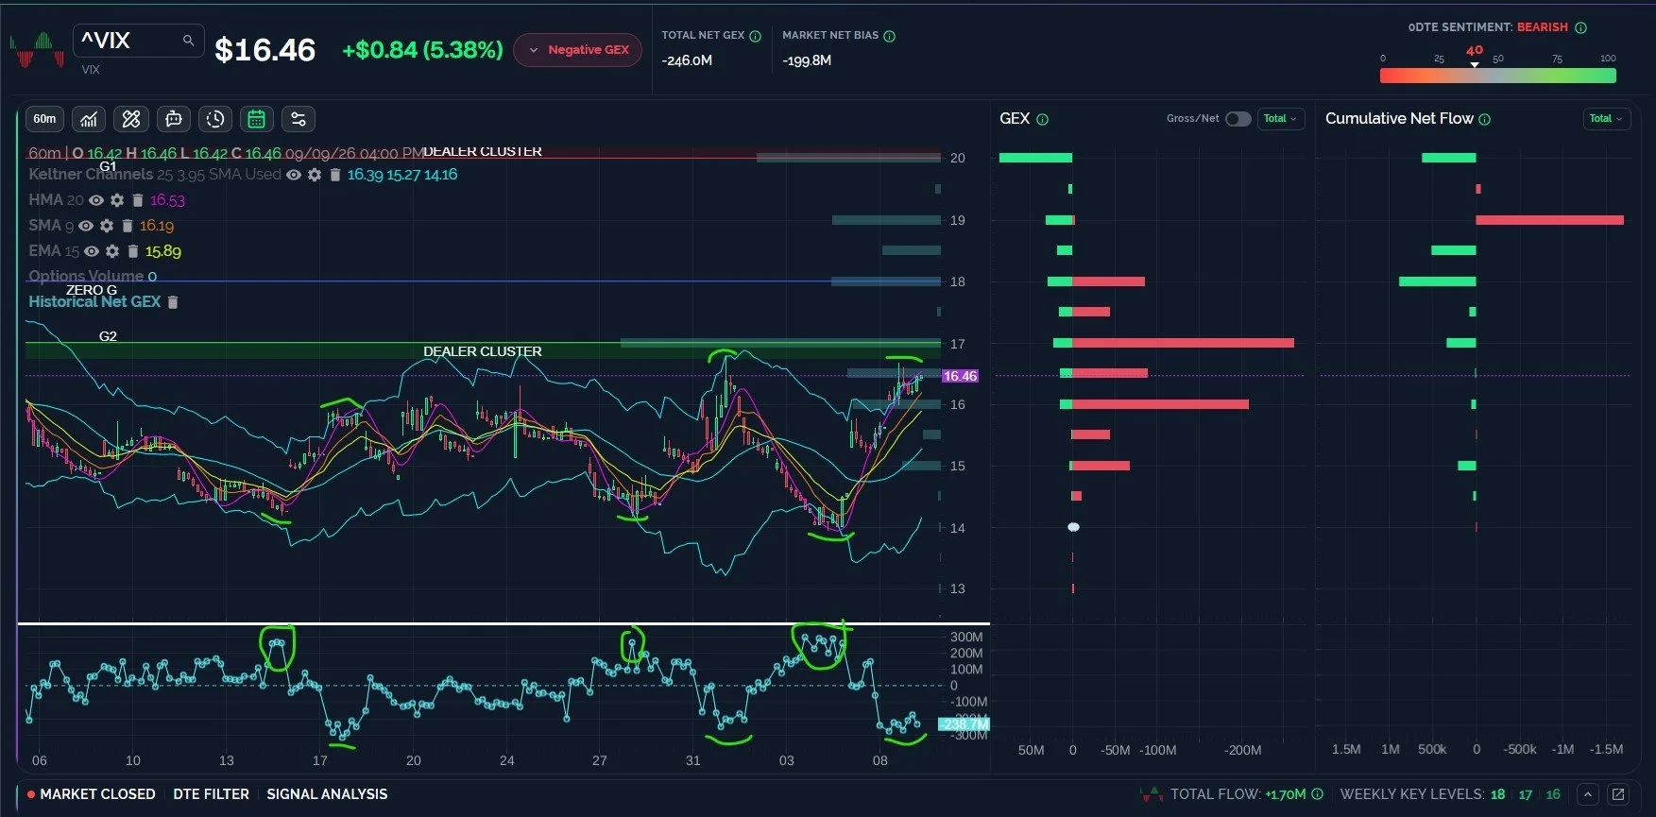
Task: Click weekly key level 18
Action: [x=1497, y=794]
